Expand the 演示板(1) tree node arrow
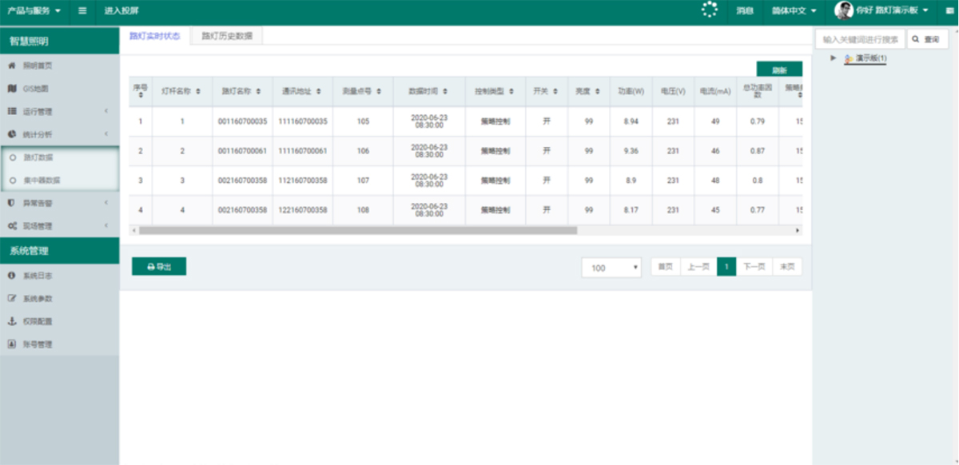 click(x=834, y=58)
